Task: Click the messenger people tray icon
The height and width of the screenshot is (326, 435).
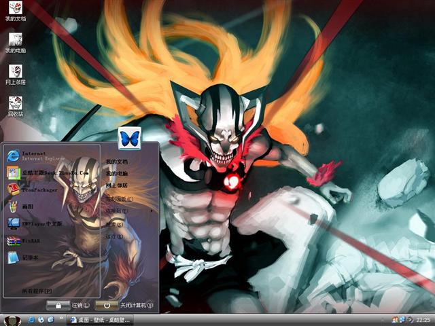Action: [394, 320]
